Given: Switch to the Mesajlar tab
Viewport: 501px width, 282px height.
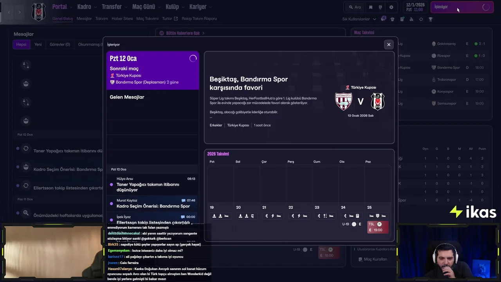Looking at the screenshot, I should [x=84, y=18].
